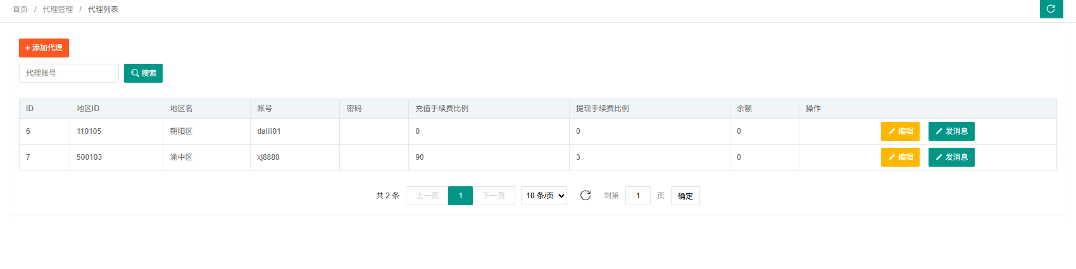Edit the agent xj8888 row

coord(899,157)
